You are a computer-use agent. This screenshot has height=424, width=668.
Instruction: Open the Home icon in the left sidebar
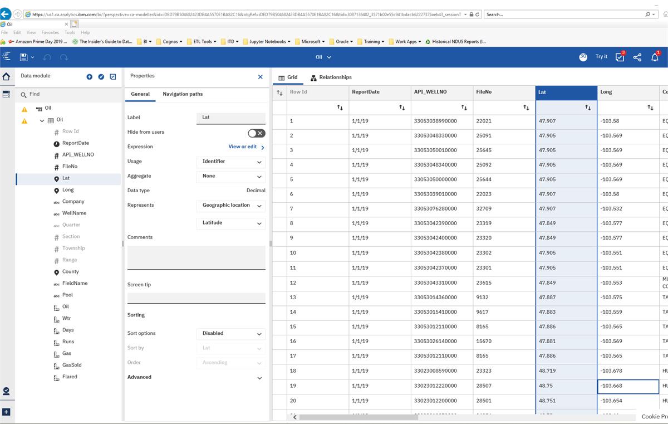(x=6, y=77)
